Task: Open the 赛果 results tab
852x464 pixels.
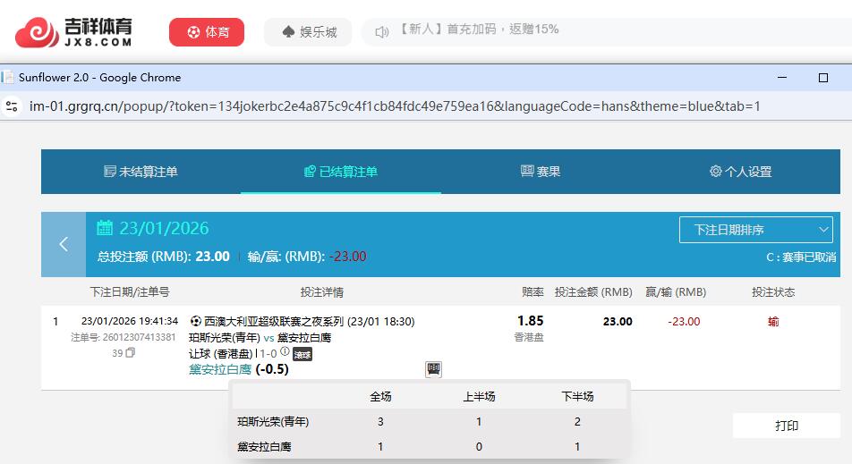Action: [541, 172]
